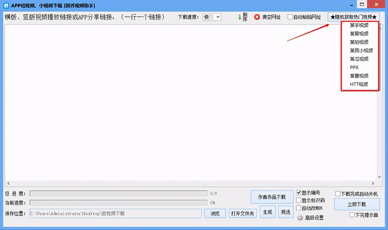
Task: Turn on 下载完成自动关机 shutdown option
Action: (337, 193)
